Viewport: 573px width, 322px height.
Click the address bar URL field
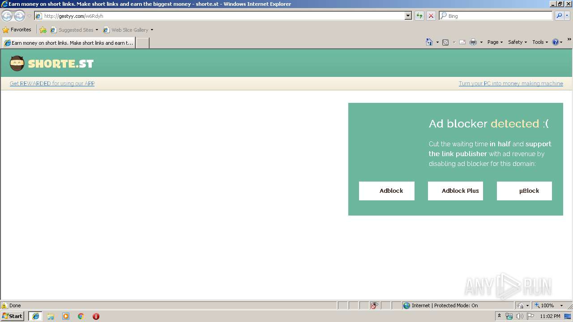pyautogui.click(x=219, y=16)
